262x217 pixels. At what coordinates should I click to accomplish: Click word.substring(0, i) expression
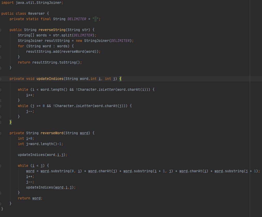tap(61, 171)
